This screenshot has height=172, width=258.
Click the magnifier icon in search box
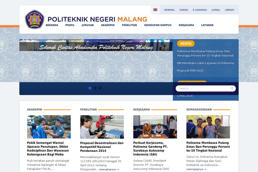click(232, 89)
